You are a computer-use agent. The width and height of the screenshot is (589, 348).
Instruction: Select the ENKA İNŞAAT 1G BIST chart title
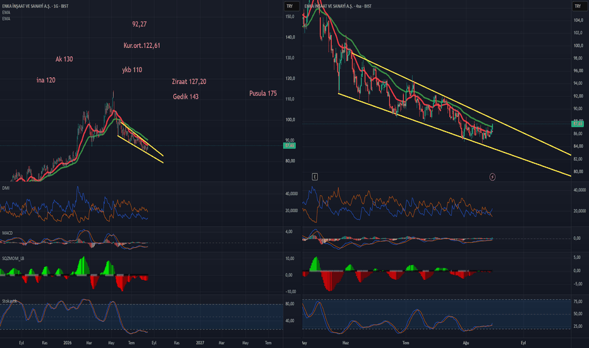35,6
